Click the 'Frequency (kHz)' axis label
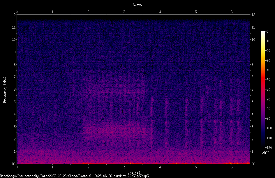Image resolution: width=275 pixels, height=178 pixels. coord(5,90)
